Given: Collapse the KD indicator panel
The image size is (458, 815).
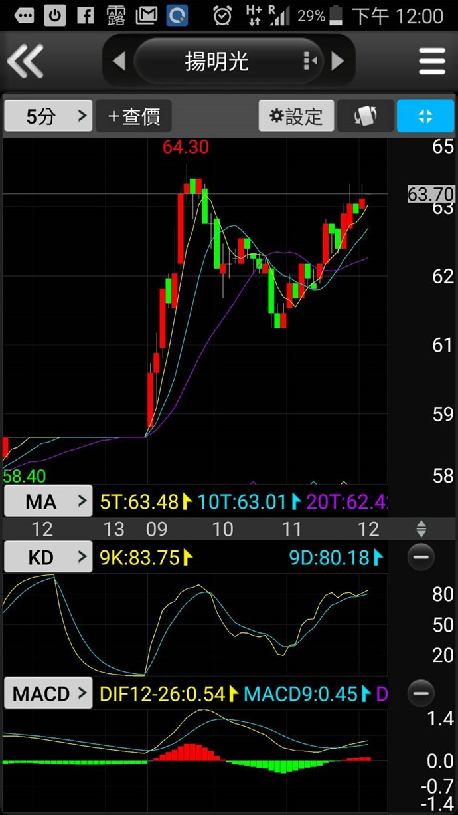Looking at the screenshot, I should (421, 557).
